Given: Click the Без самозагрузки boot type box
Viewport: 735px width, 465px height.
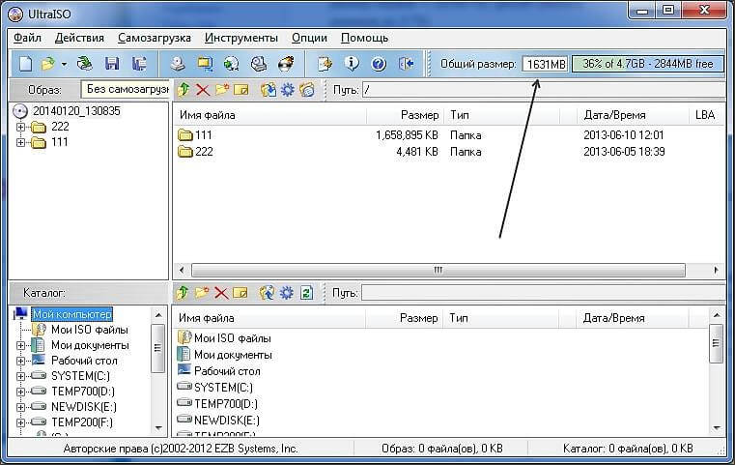Looking at the screenshot, I should 125,89.
